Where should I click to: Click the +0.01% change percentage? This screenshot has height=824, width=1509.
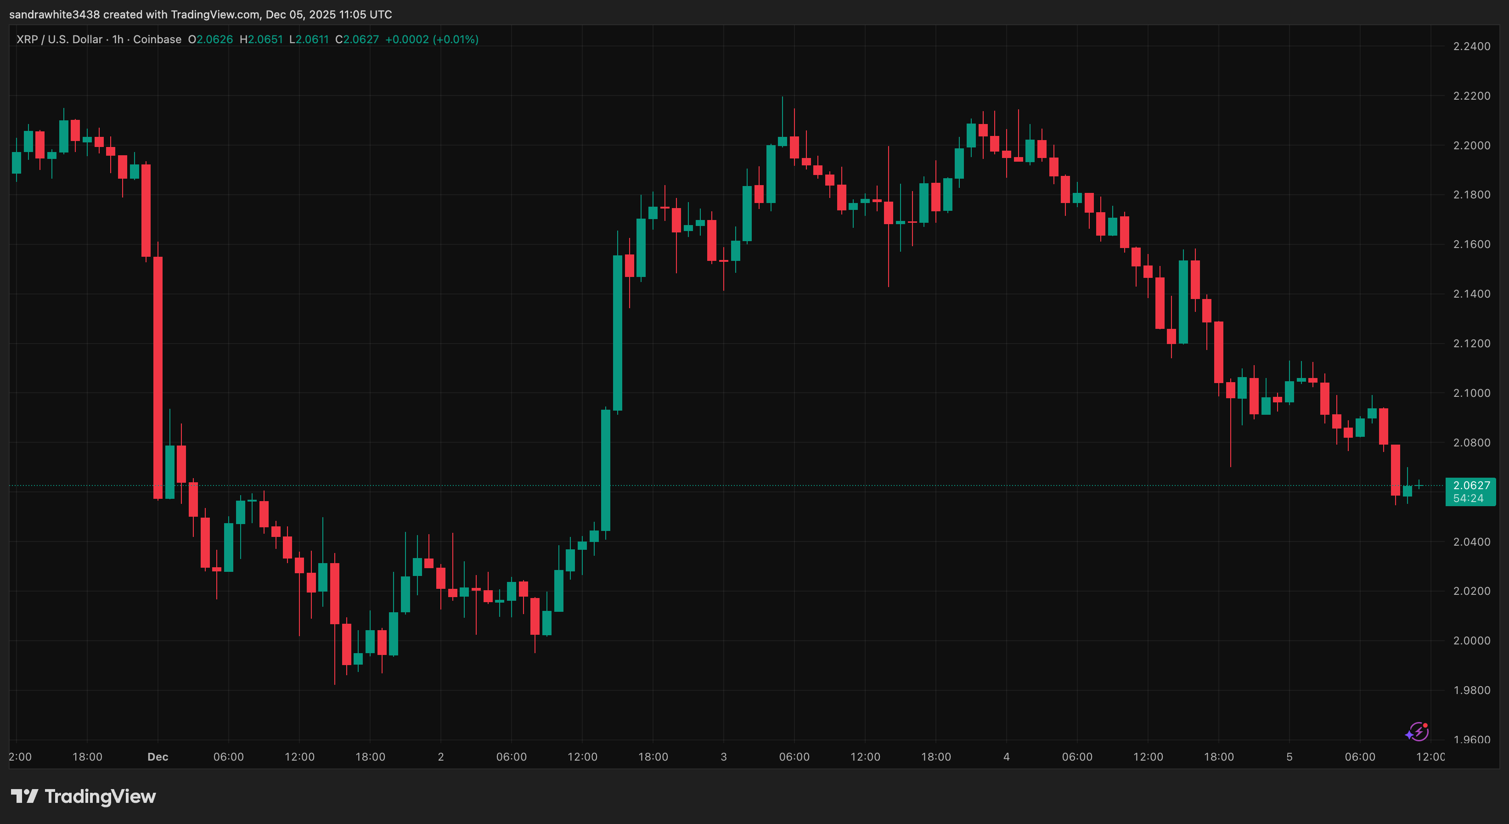pos(456,39)
